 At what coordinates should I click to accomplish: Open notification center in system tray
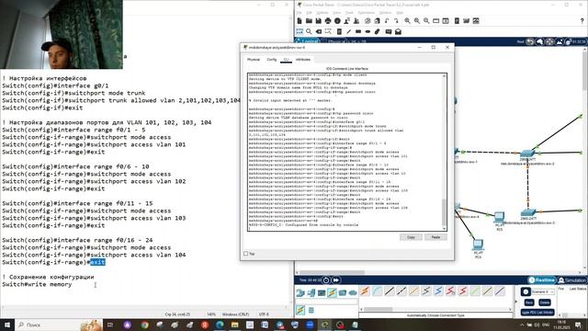(579, 325)
